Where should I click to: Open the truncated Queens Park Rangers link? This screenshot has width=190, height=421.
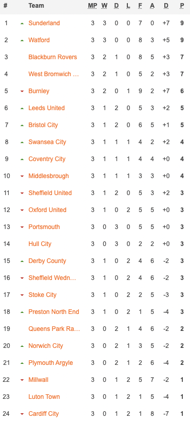point(54,329)
